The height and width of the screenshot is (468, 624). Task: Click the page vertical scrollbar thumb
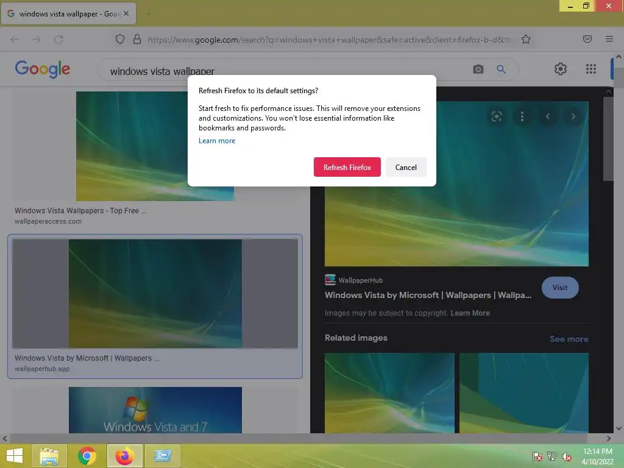(619, 77)
